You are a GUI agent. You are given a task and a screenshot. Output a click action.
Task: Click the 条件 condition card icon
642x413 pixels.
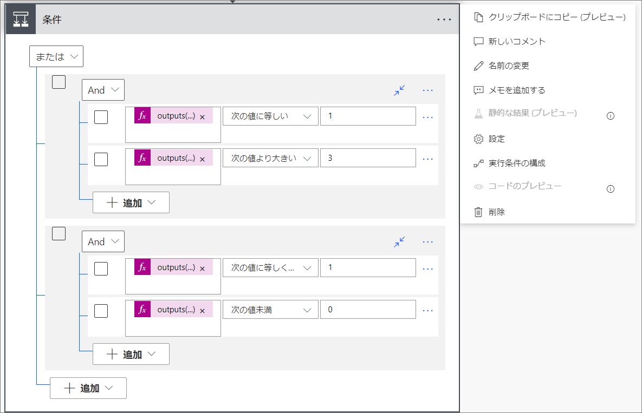(21, 19)
